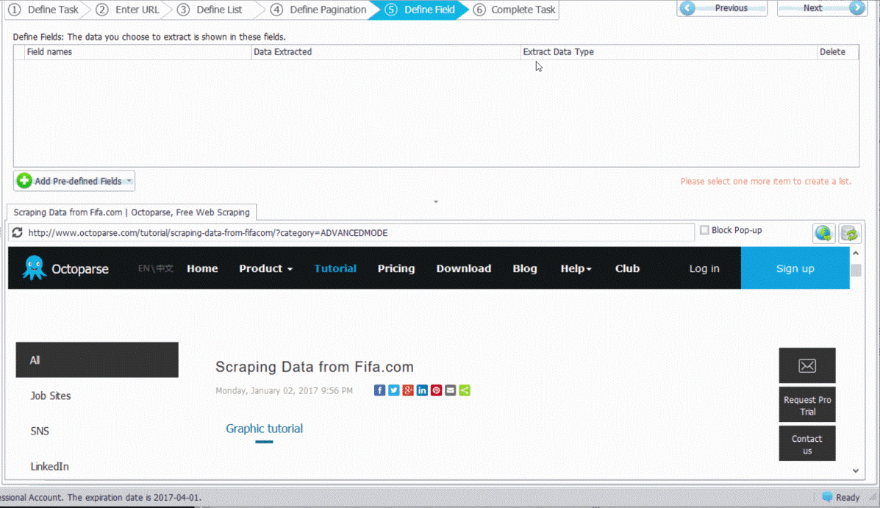
Task: Go to step 2 Enter URL
Action: [128, 10]
